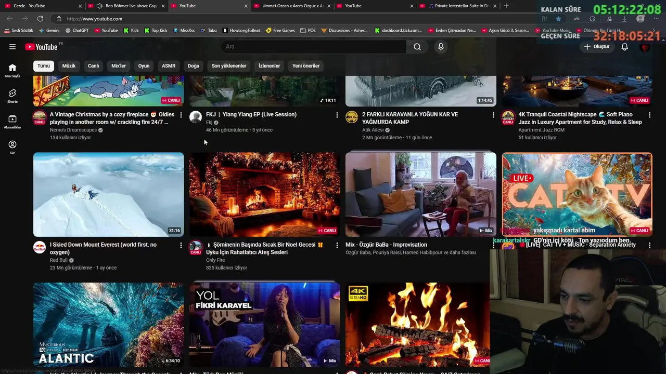Viewport: 666px width, 374px height.
Task: Select the Canlı filter chip
Action: 93,66
